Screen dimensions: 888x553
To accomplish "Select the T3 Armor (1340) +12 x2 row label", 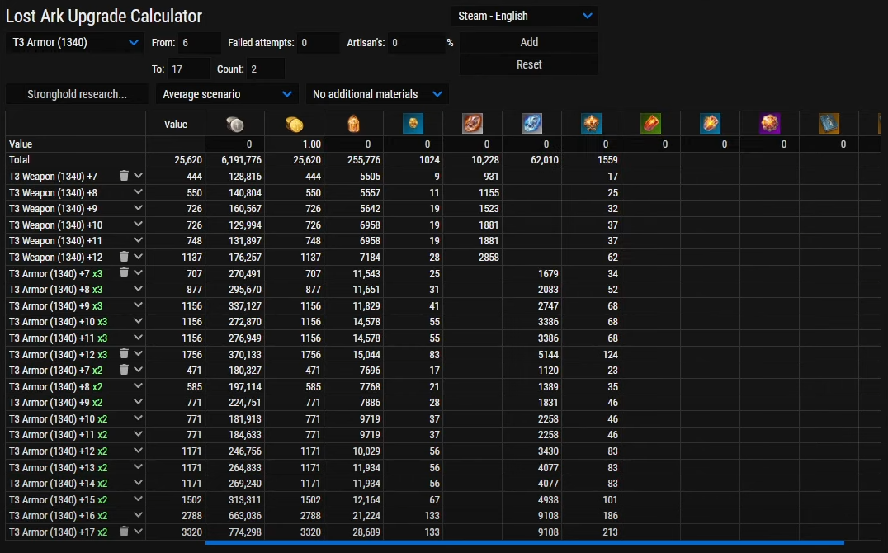I will click(x=59, y=451).
